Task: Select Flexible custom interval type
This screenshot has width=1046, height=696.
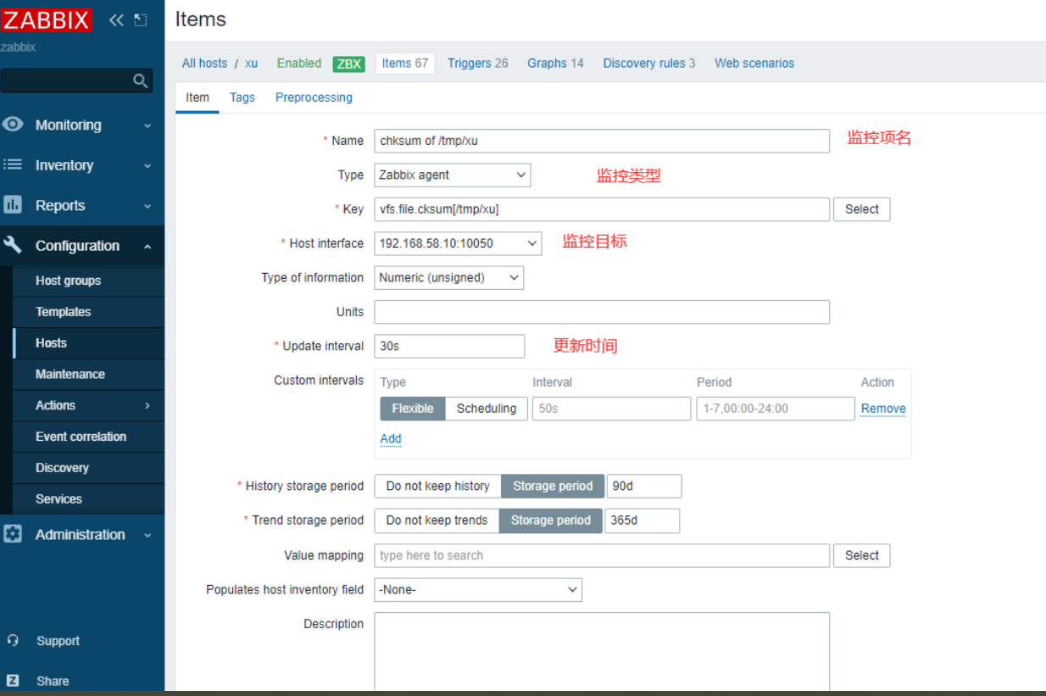Action: point(413,409)
